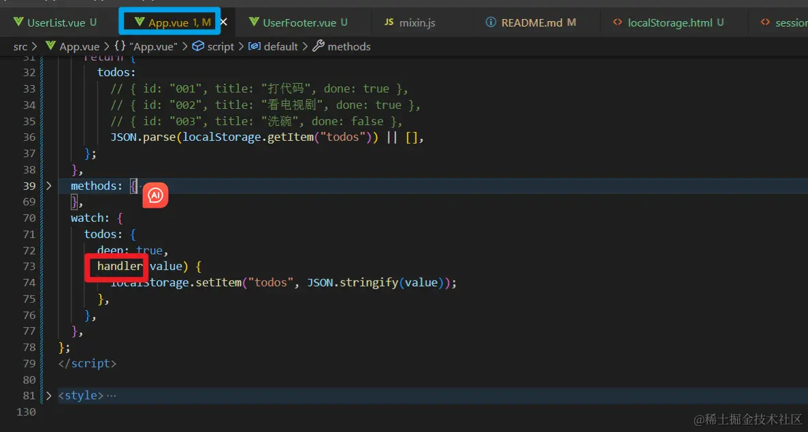Click the todos: key on line 32
Viewport: 808px width, 432px height.
[x=116, y=73]
